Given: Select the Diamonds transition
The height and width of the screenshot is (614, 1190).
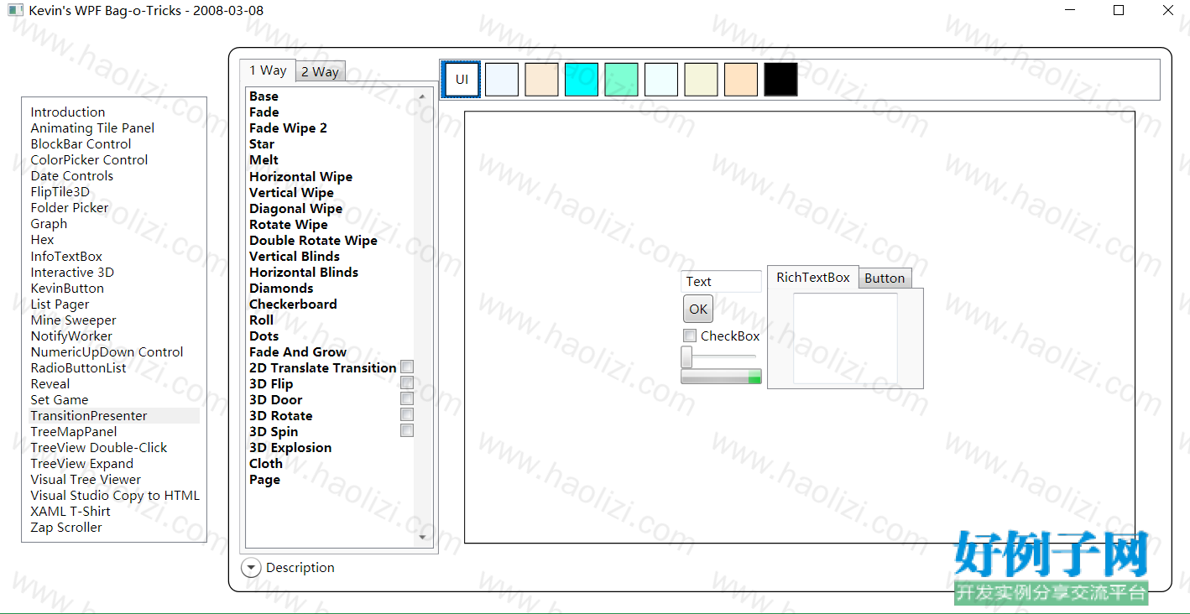Looking at the screenshot, I should [281, 289].
